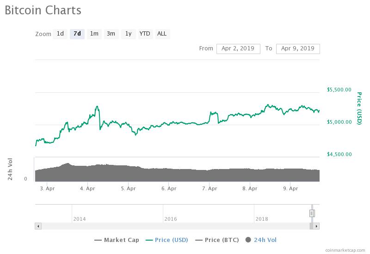Grab the navigator range handle
This screenshot has width=370, height=254.
coord(312,213)
